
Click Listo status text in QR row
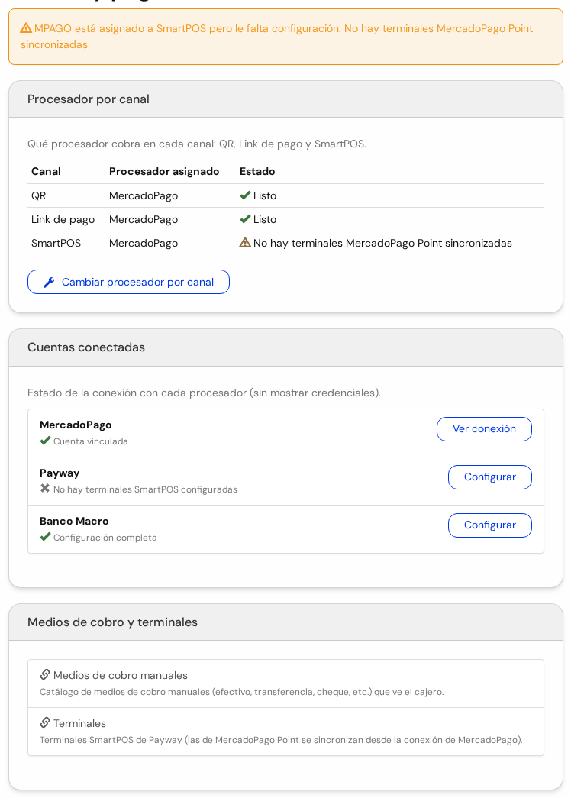tap(265, 196)
